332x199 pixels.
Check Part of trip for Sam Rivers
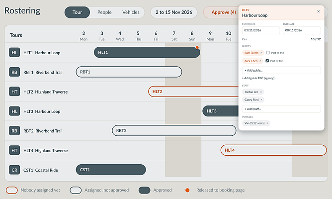(268, 53)
